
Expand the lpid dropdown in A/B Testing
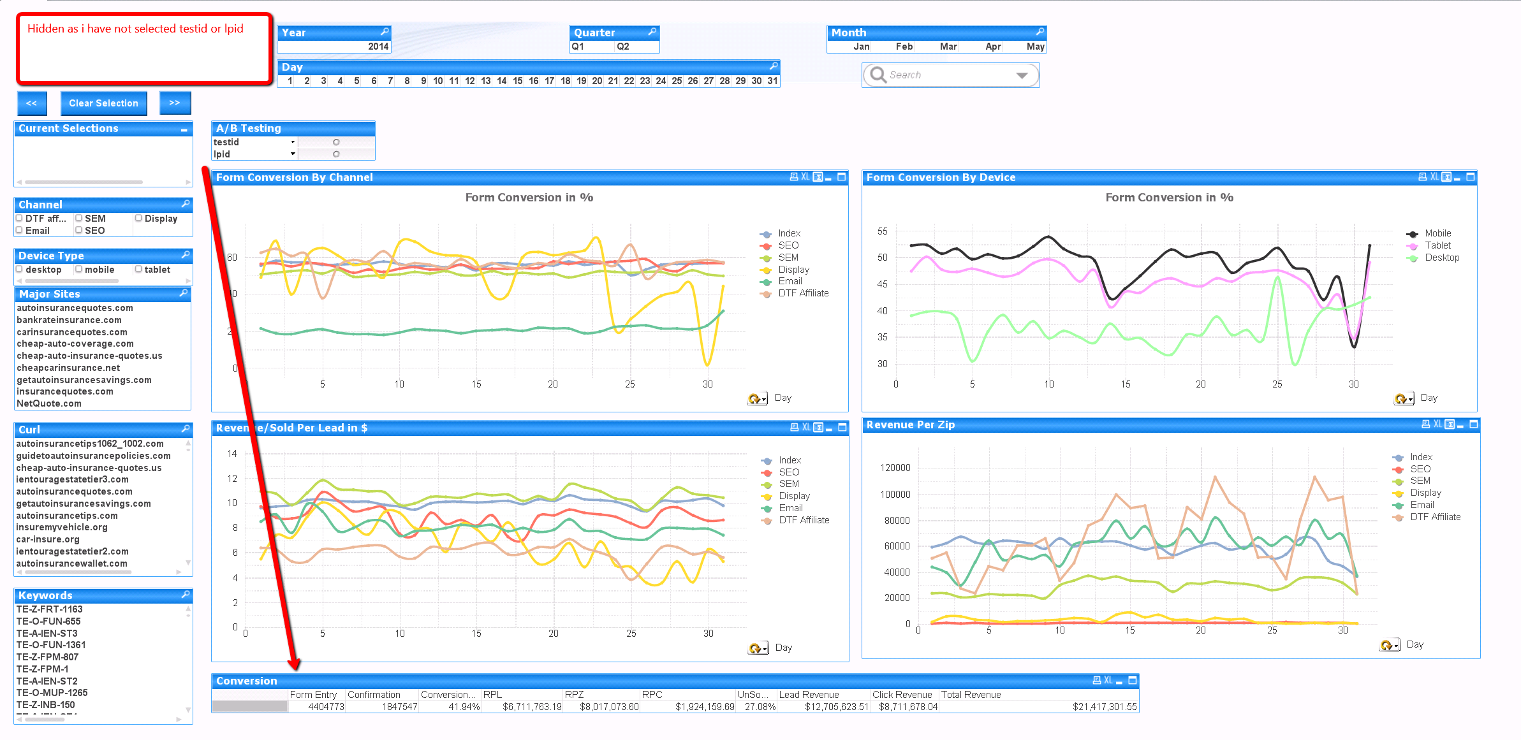(293, 154)
